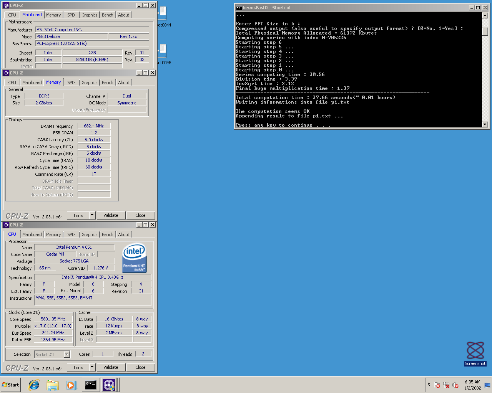Click the Specification field Pentium 4 CPU 3.40GHz
Image resolution: width=492 pixels, height=393 pixels.
93,277
